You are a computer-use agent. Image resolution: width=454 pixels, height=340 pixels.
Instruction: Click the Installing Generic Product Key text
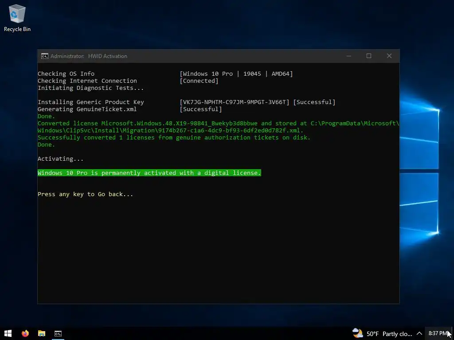[90, 102]
